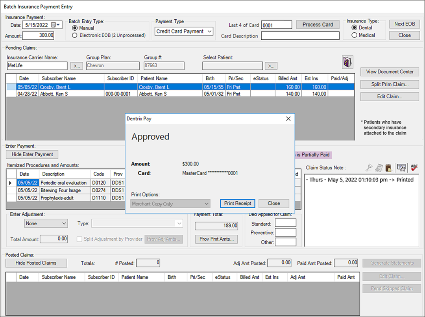The width and height of the screenshot is (425, 317).
Task: Run spell check on claim note
Action: click(x=414, y=168)
